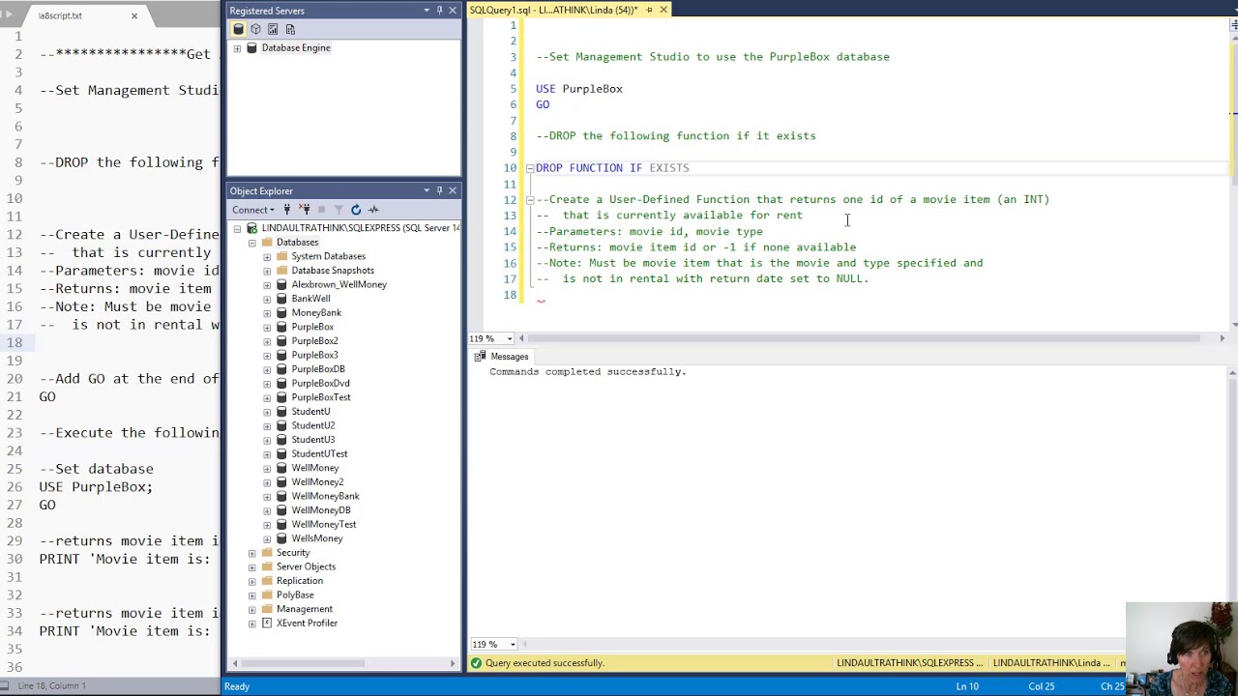Click the Security folder in Object Explorer

coord(293,553)
